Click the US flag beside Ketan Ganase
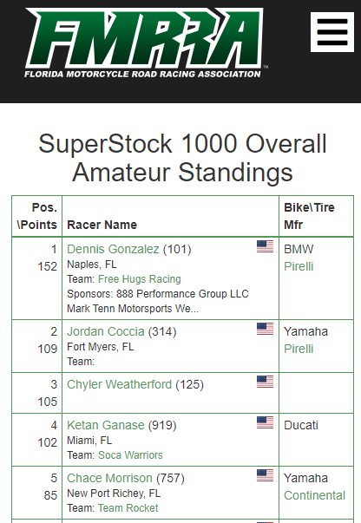 (x=265, y=422)
